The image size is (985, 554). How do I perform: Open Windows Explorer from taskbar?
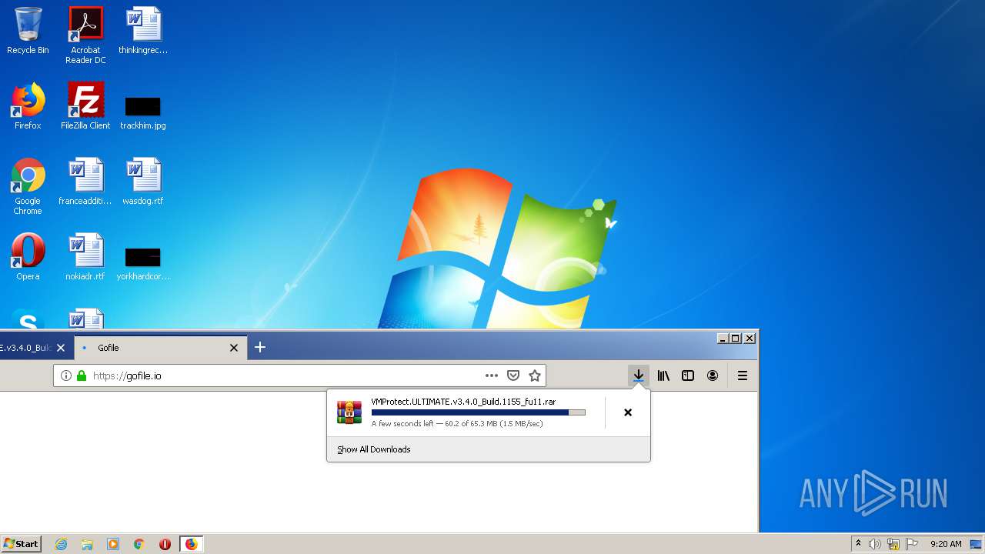click(87, 544)
